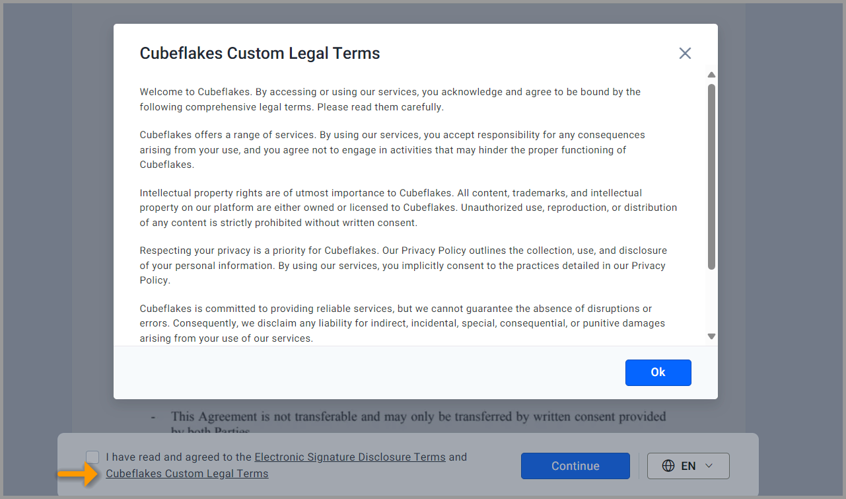Open Electronic Signature Disclosure Terms link

[x=350, y=457]
